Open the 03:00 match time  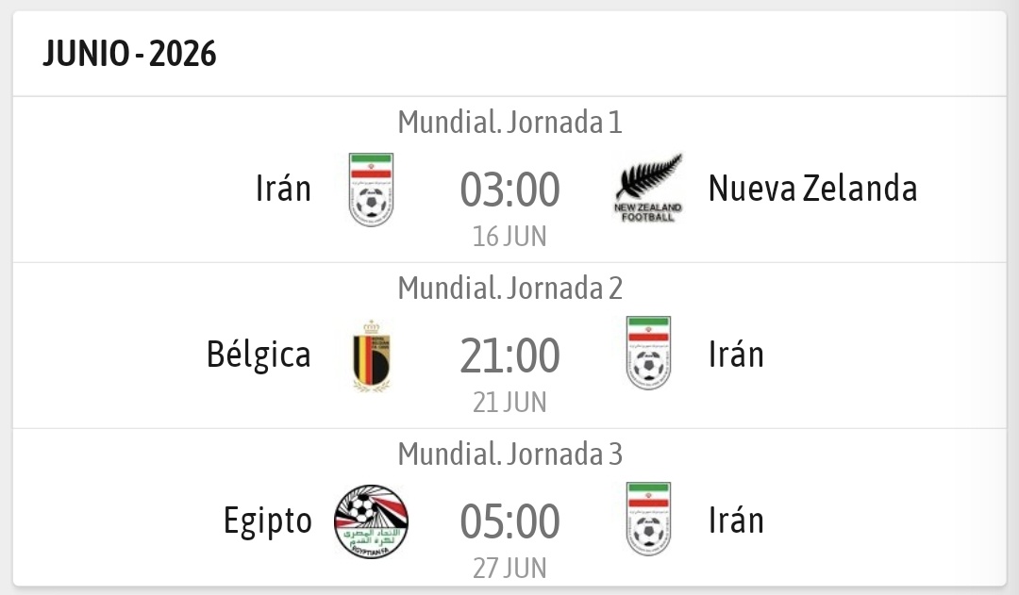509,190
